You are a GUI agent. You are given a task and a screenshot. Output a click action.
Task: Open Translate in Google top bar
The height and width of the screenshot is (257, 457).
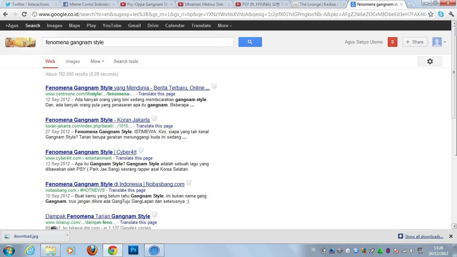[x=201, y=26]
